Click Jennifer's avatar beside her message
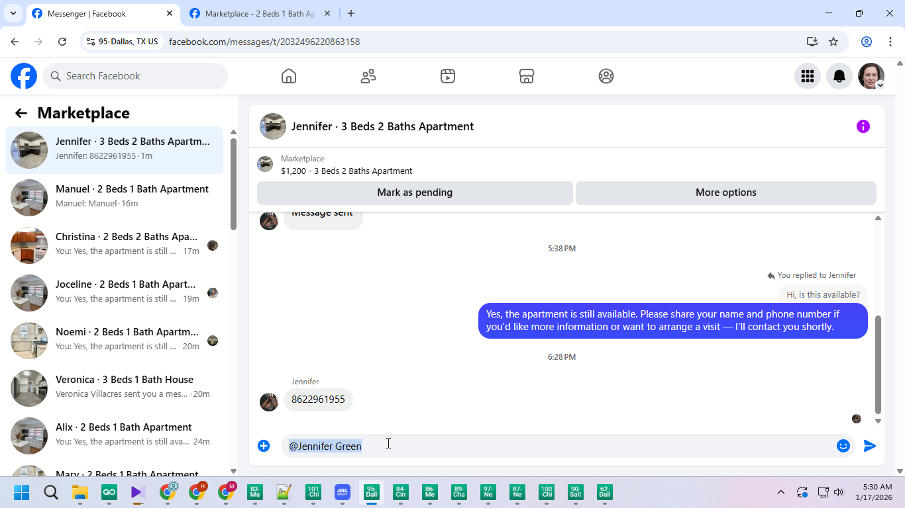Screen dimensions: 905x508 coord(269,402)
